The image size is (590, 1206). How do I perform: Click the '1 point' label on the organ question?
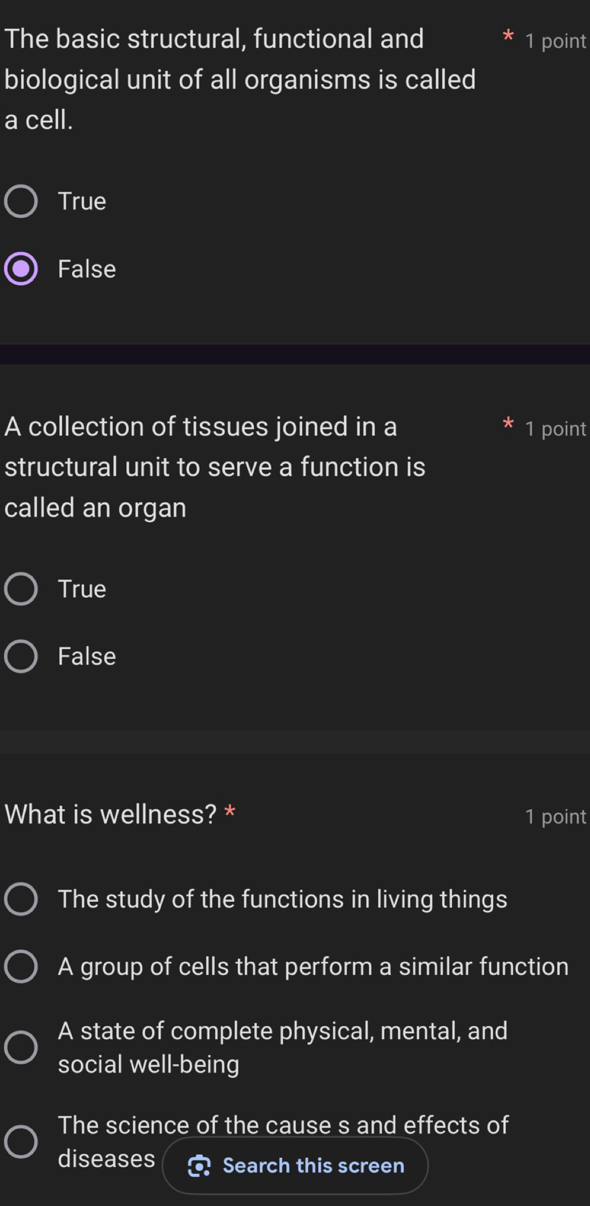pyautogui.click(x=555, y=429)
